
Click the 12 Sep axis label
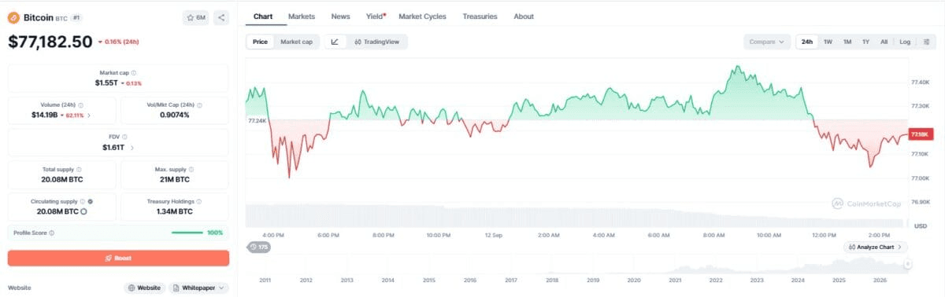click(494, 235)
